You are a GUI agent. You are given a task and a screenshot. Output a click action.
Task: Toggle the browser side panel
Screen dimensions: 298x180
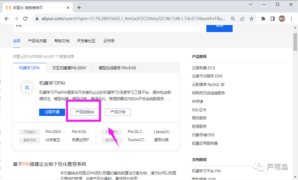pyautogui.click(x=273, y=19)
